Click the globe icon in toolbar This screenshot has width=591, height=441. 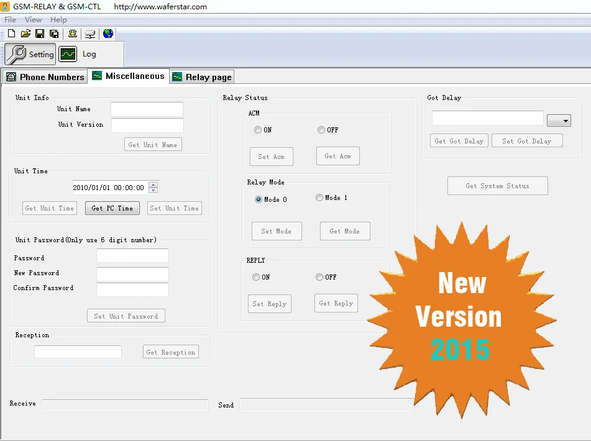(108, 34)
